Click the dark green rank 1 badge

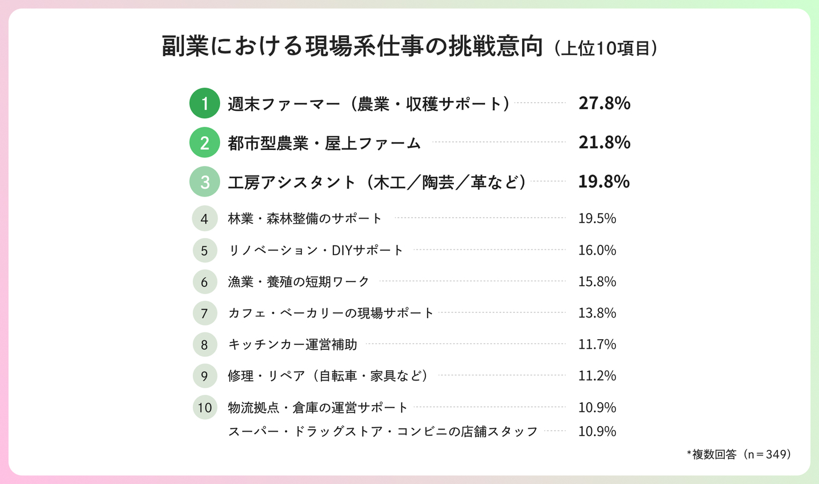click(205, 103)
